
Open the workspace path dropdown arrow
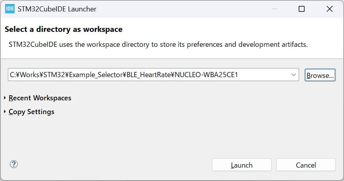[x=294, y=75]
